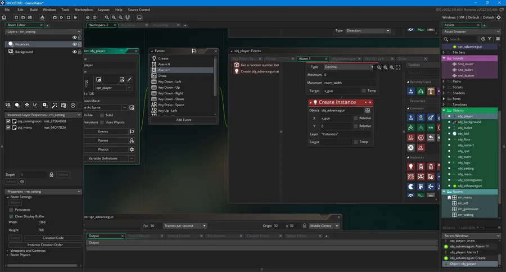Run the game with the play icon

point(61,17)
